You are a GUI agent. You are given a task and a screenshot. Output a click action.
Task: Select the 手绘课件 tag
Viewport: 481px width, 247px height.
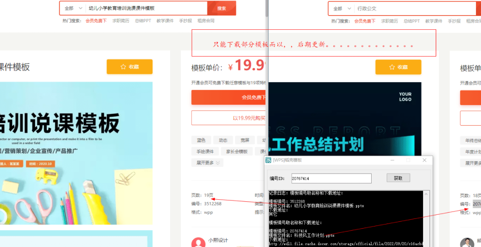pyautogui.click(x=205, y=152)
